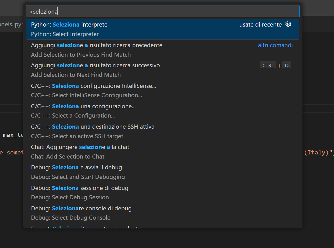The image size is (334, 248).
Task: Click the Emmet: Seleziona l'elemento precedente entry
Action: [x=163, y=226]
